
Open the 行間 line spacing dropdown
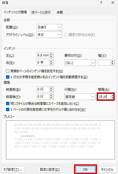[93, 97]
